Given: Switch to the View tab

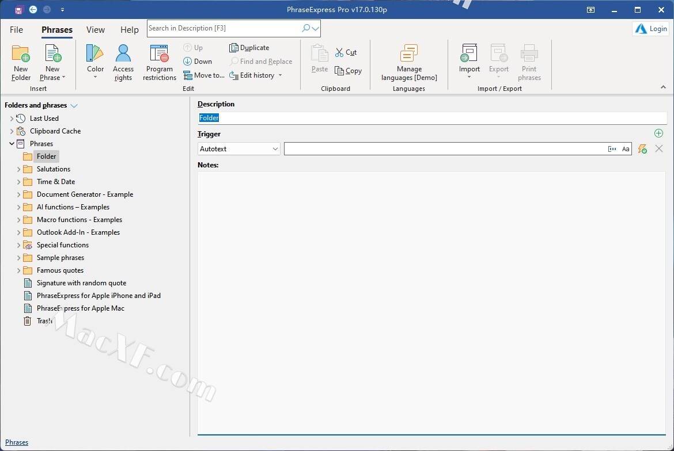Looking at the screenshot, I should 96,29.
